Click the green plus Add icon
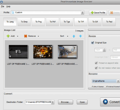 [x=8, y=36]
